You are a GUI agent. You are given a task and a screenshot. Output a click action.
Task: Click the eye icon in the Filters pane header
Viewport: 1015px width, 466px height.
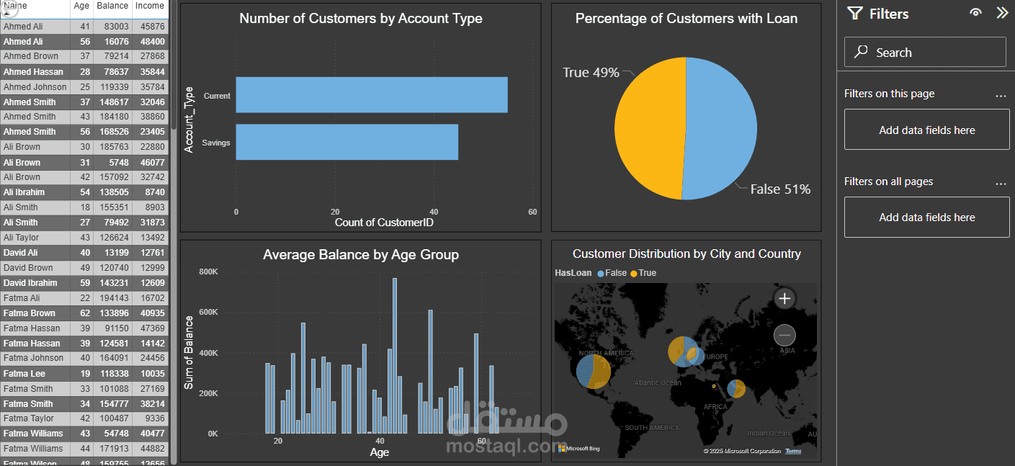coord(975,12)
